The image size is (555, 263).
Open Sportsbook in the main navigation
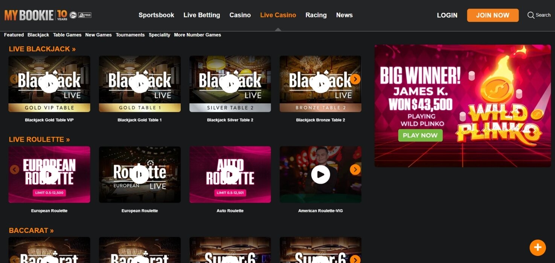click(156, 15)
